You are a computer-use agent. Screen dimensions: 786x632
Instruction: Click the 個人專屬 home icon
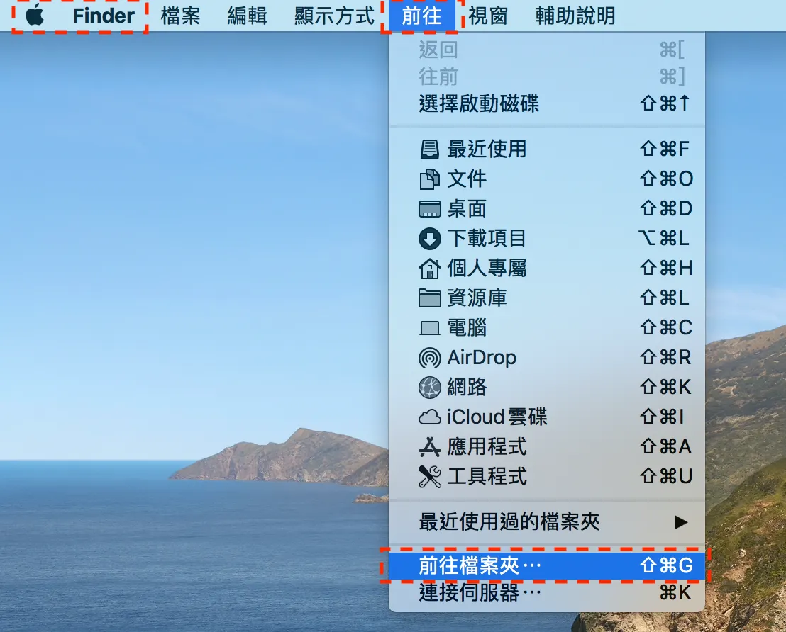point(430,269)
